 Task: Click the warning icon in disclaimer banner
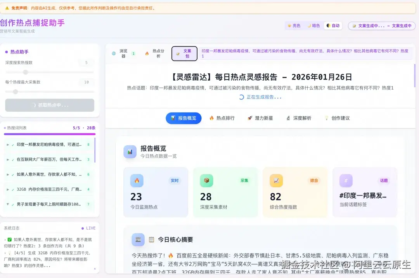(7, 8)
